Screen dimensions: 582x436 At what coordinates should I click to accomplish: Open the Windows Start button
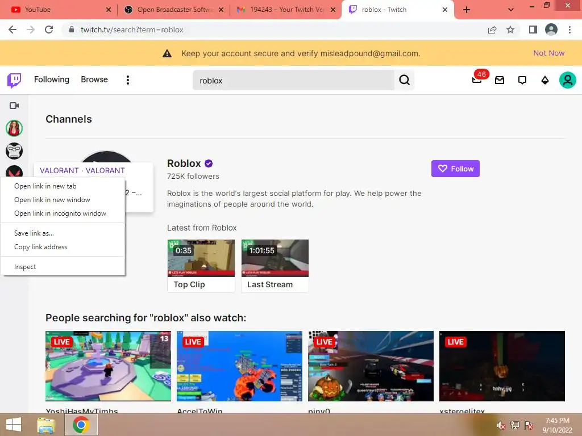coord(14,425)
